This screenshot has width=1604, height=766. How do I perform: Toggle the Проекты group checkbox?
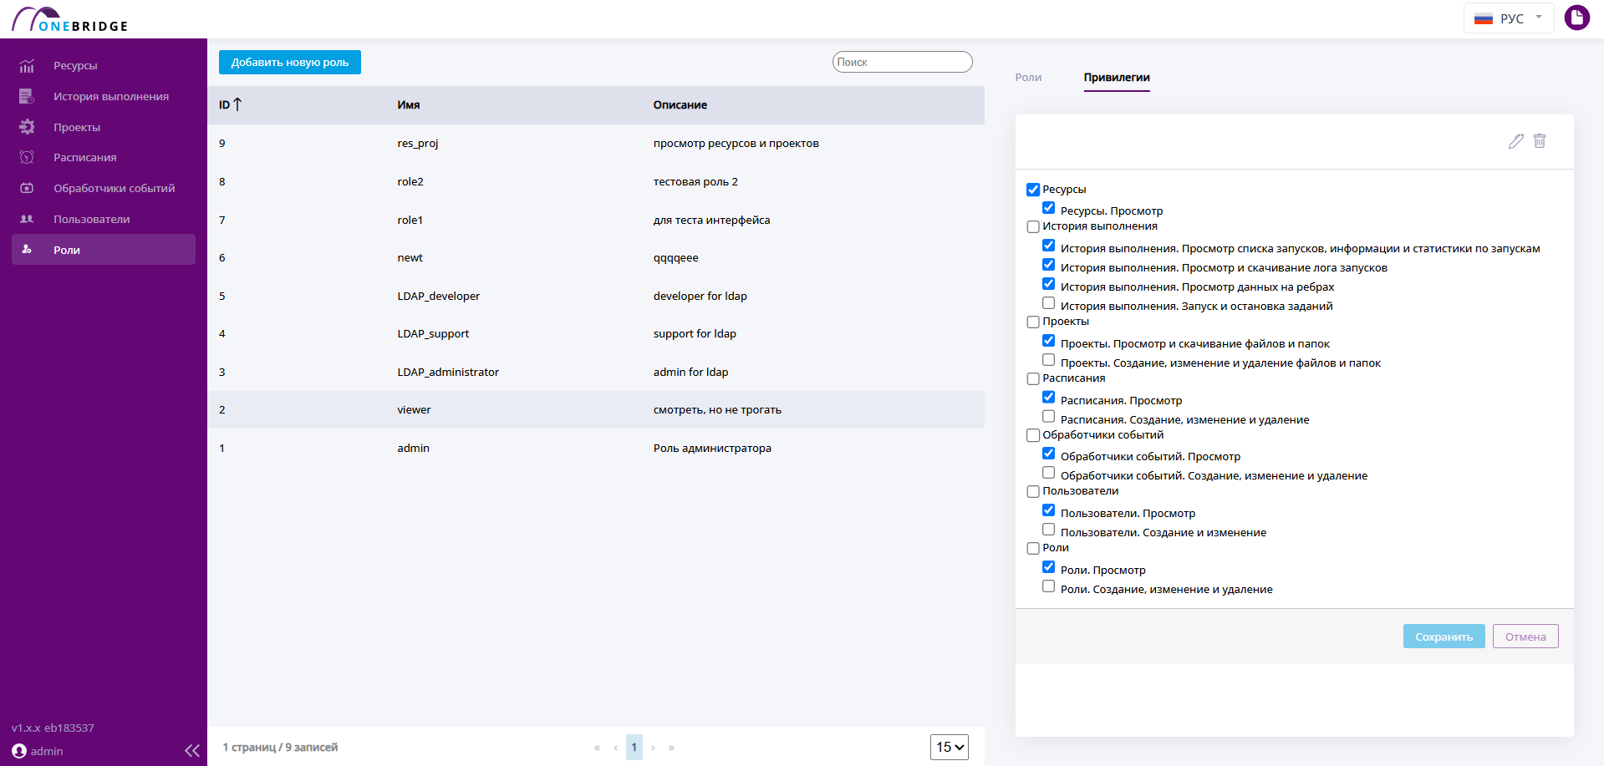pos(1033,322)
